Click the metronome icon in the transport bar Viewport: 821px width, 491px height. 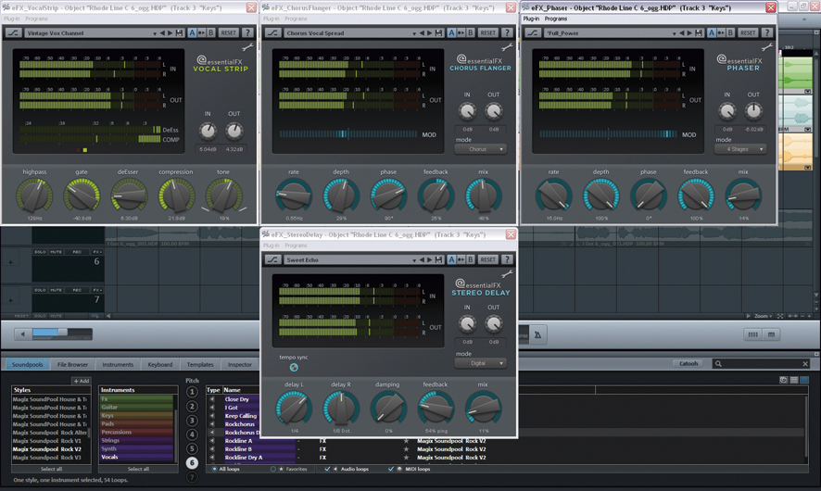(537, 335)
